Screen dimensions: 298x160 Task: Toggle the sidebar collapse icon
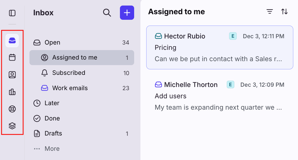(12, 13)
